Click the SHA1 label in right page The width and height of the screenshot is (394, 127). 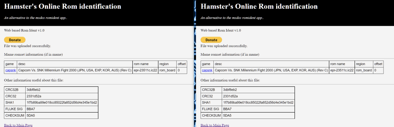[x=211, y=102]
